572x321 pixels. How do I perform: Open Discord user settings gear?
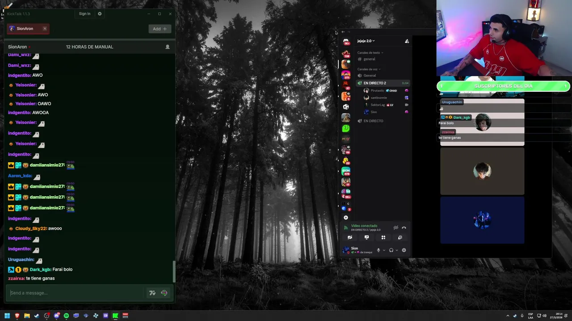(404, 251)
